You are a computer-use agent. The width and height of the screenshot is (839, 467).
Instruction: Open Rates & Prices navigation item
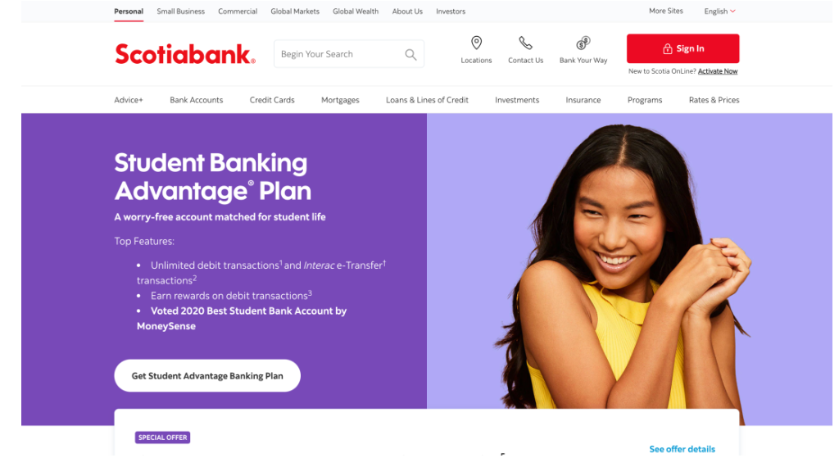tap(714, 100)
